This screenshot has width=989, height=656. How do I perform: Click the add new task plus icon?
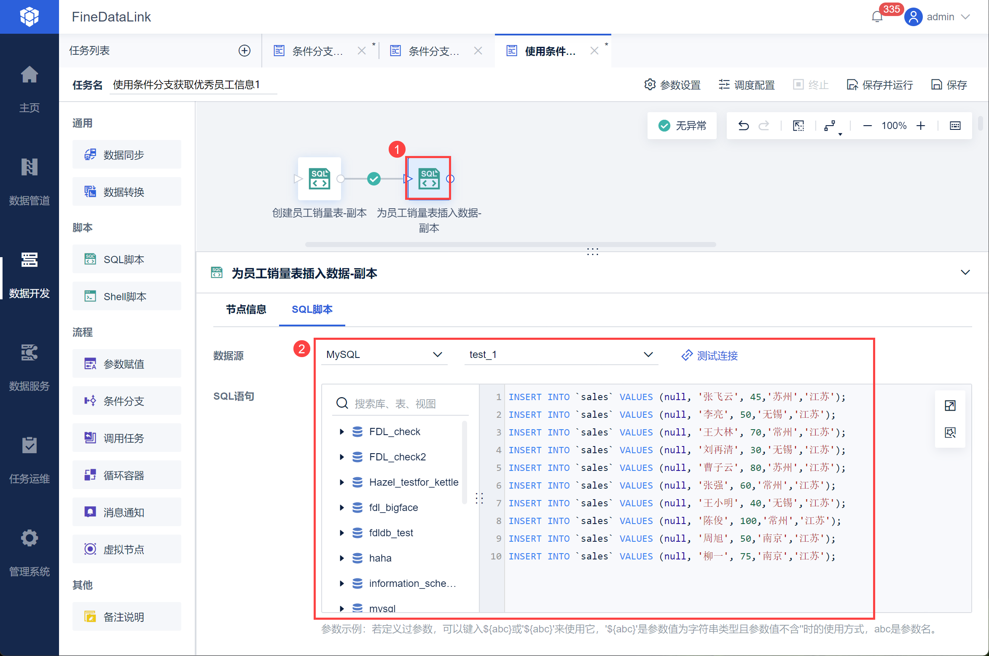coord(245,51)
